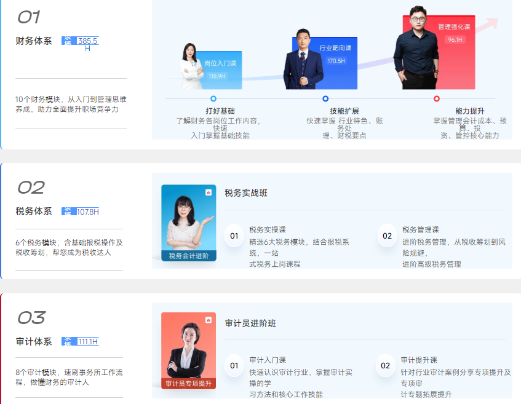
Task: Open the 审计体系 section heading
Action: pos(34,341)
